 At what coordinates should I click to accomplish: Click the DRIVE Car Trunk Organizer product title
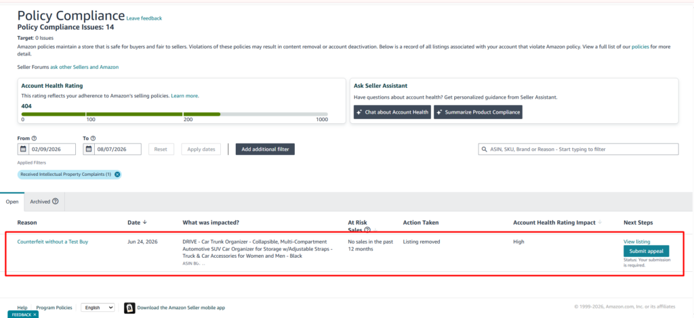[x=258, y=249]
